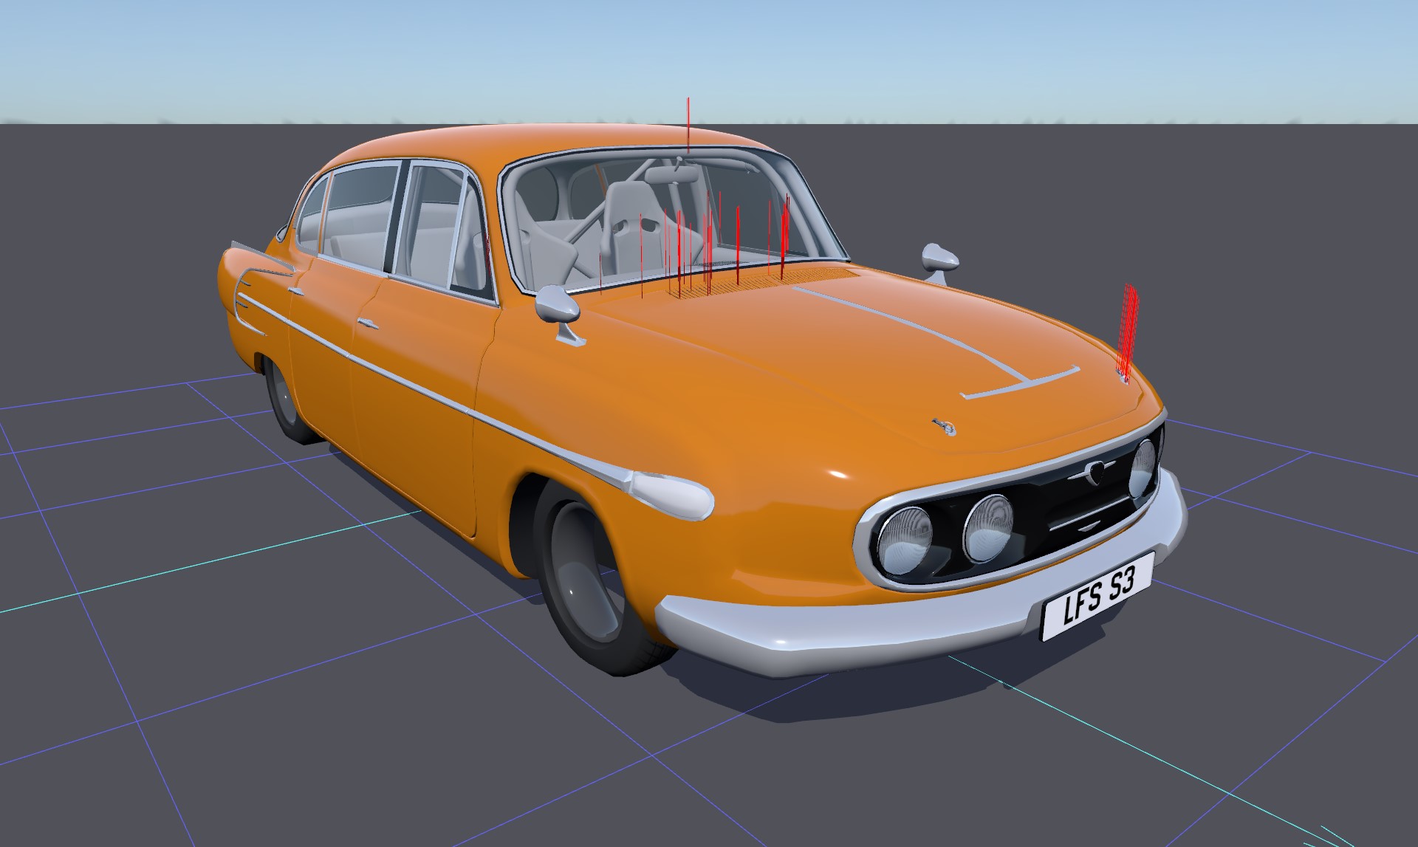The image size is (1418, 847).
Task: Click the LFS S3 number plate
Action: click(1097, 597)
